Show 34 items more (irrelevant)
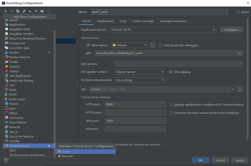This screenshot has width=251, height=166. click(x=28, y=155)
